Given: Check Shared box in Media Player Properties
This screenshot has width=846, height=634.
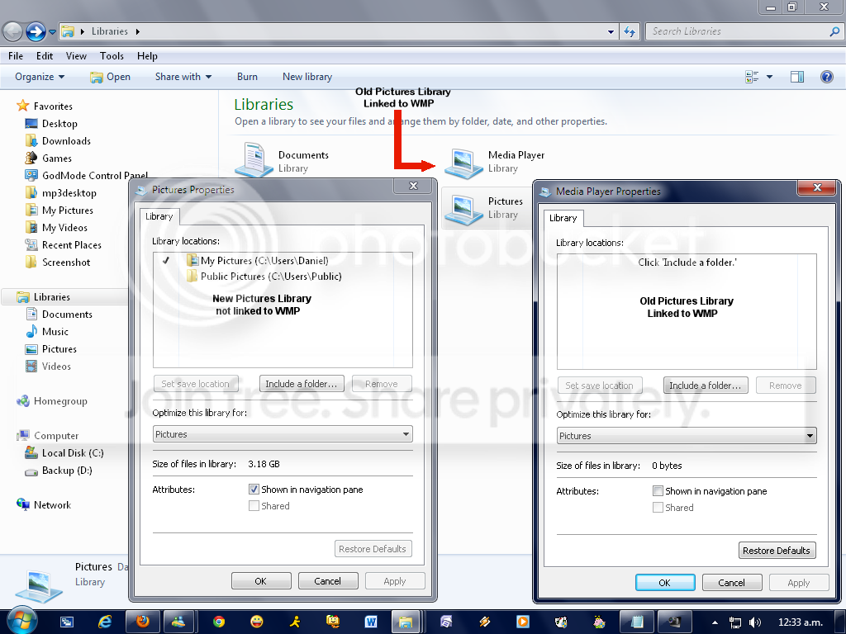Looking at the screenshot, I should click(658, 508).
